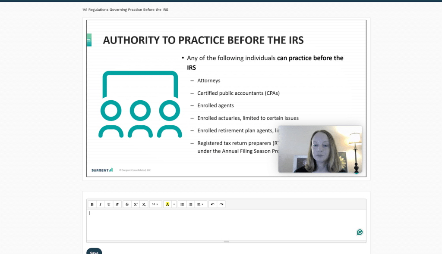Screen dimensions: 442x254
Task: Apply the yellow highlight color button
Action: coord(167,204)
